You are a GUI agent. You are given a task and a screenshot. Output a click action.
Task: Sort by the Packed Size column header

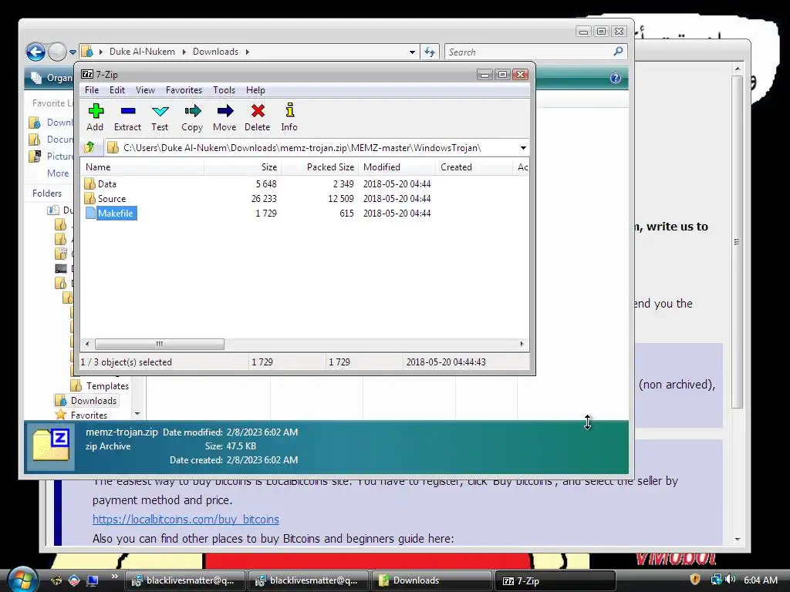click(320, 167)
